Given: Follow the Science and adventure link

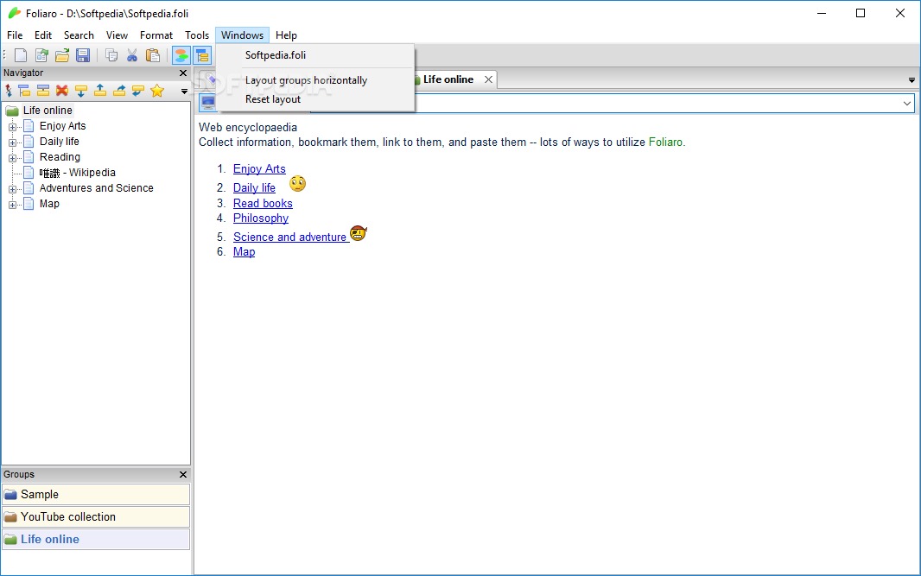Looking at the screenshot, I should (289, 237).
